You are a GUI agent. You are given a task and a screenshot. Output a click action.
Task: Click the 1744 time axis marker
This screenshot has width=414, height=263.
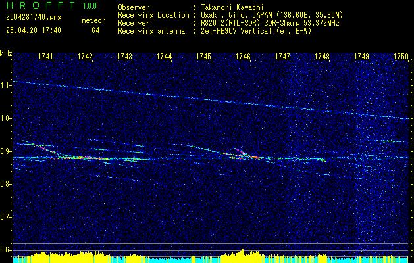point(165,57)
